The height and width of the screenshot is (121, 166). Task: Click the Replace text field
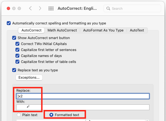point(83,96)
